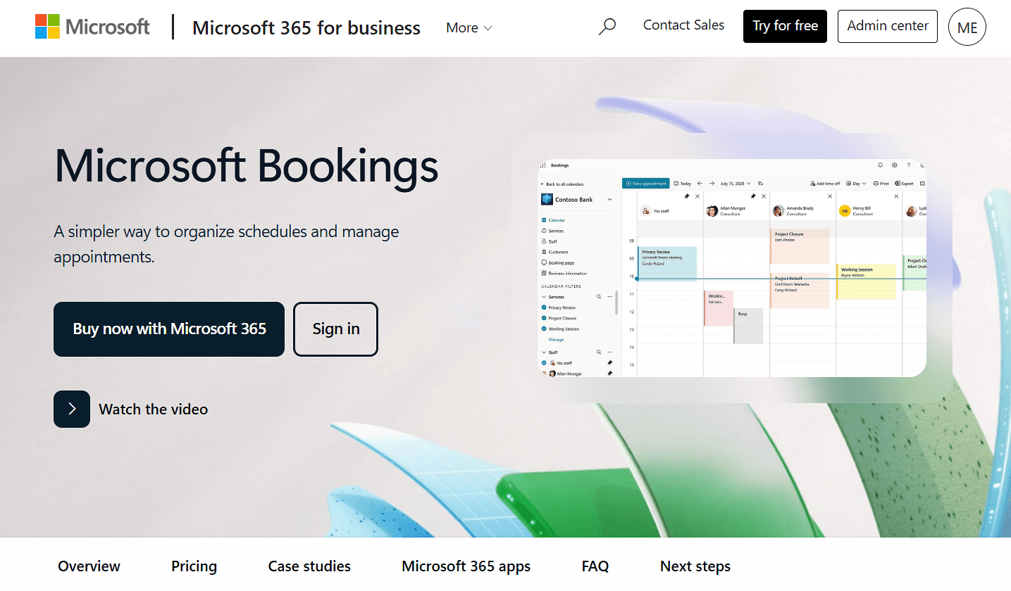Collapse Services section under Calendar Filters
1011x591 pixels.
click(544, 297)
